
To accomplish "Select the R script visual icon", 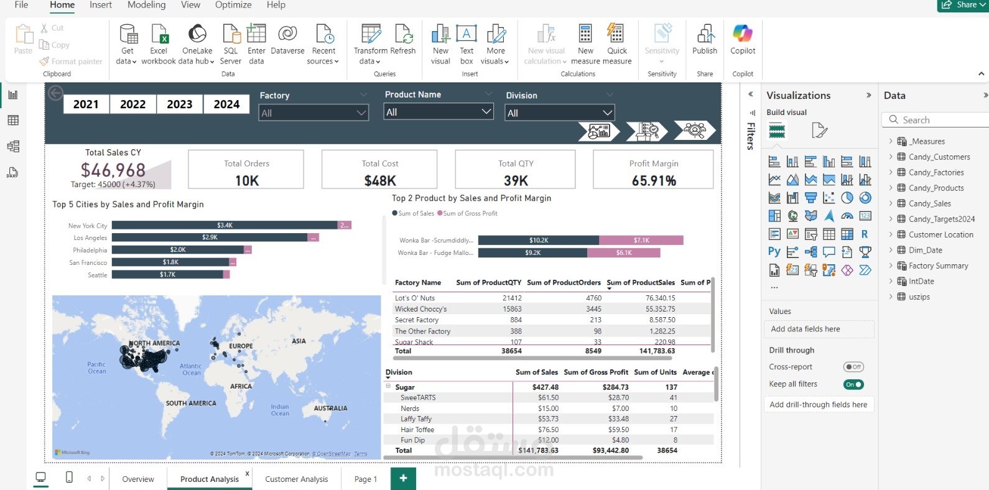I will [x=865, y=234].
